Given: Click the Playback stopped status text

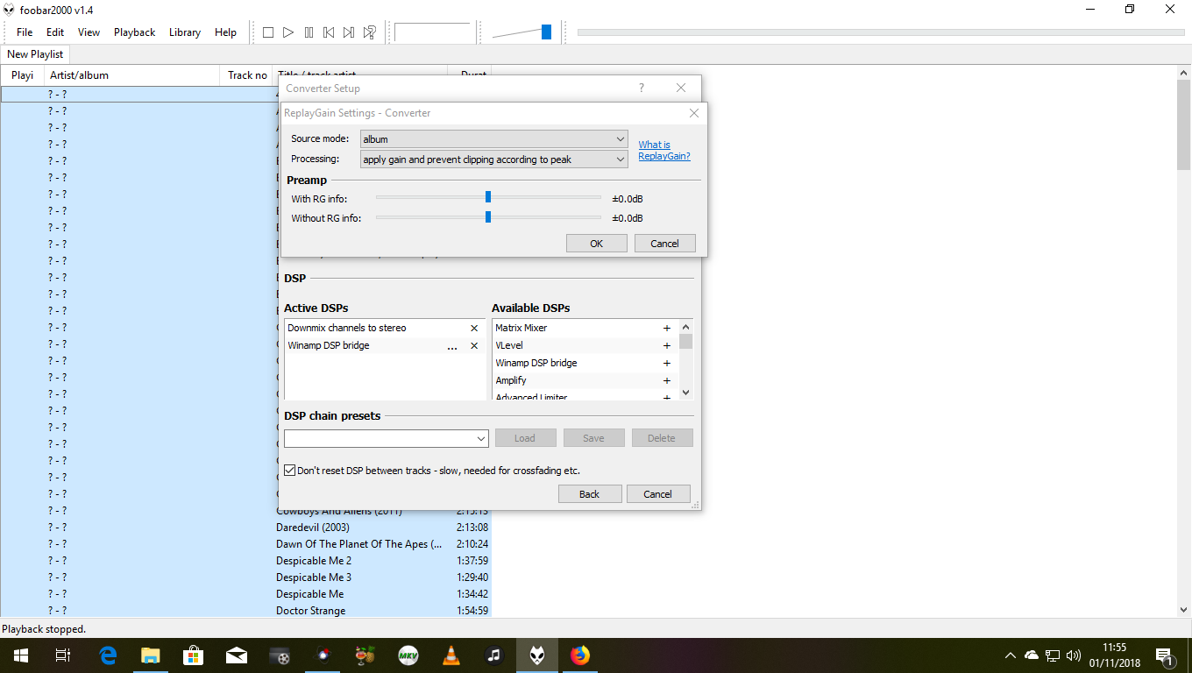Looking at the screenshot, I should [x=44, y=629].
